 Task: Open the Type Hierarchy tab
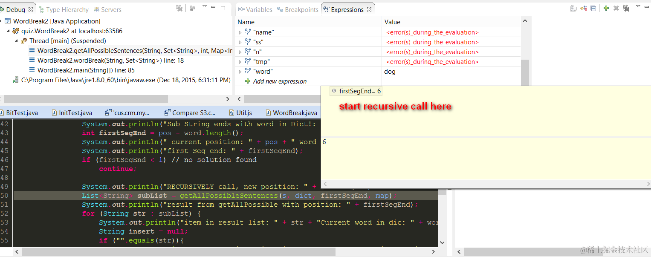coord(64,9)
